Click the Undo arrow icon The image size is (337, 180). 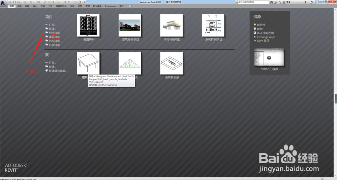click(25, 2)
